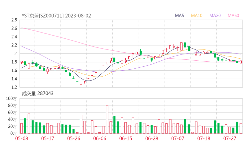Click the lowest candlestick near 1.3
This screenshot has height=146, width=246.
pos(81,83)
